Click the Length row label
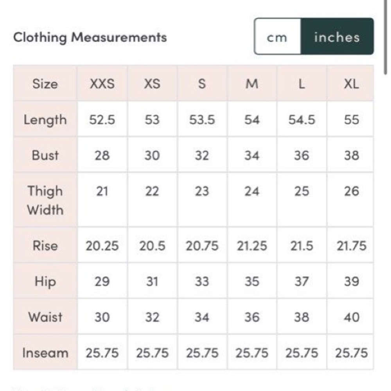The image size is (391, 391). [45, 119]
